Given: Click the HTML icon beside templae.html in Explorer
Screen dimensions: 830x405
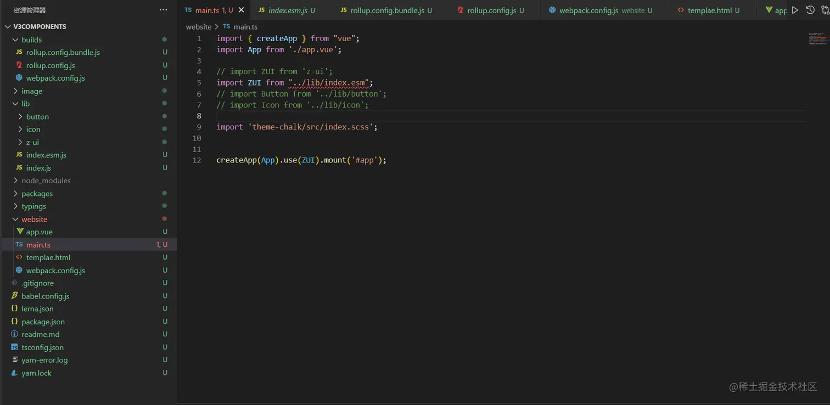Looking at the screenshot, I should [19, 257].
